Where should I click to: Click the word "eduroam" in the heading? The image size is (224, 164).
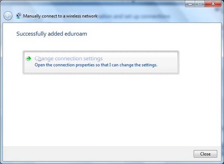(x=76, y=34)
